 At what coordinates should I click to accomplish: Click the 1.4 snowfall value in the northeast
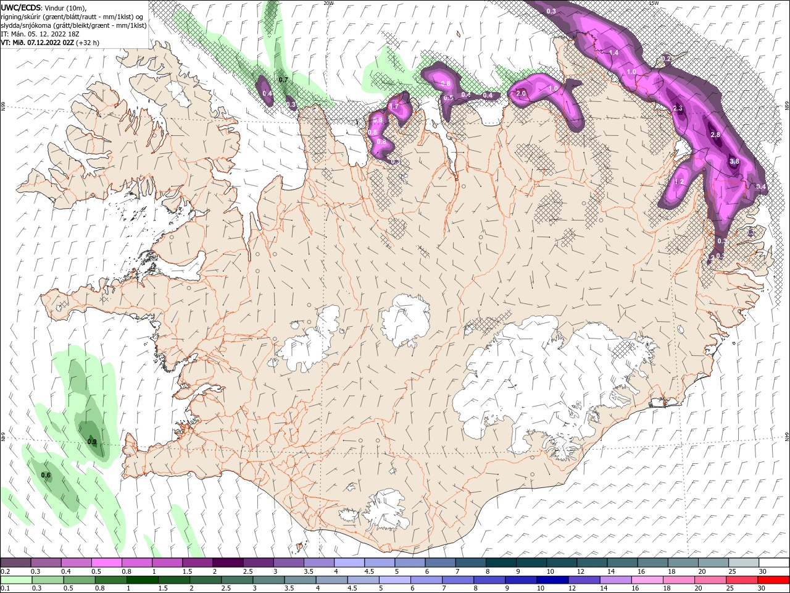pos(614,53)
